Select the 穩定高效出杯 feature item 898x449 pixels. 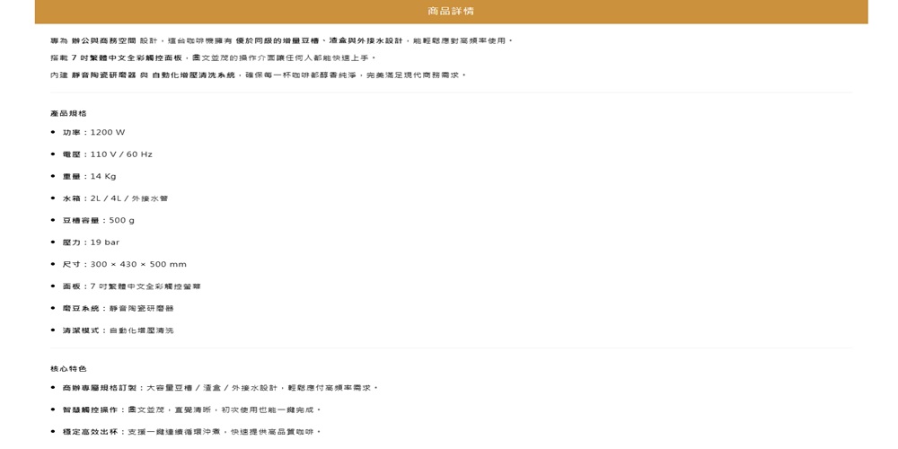191,432
